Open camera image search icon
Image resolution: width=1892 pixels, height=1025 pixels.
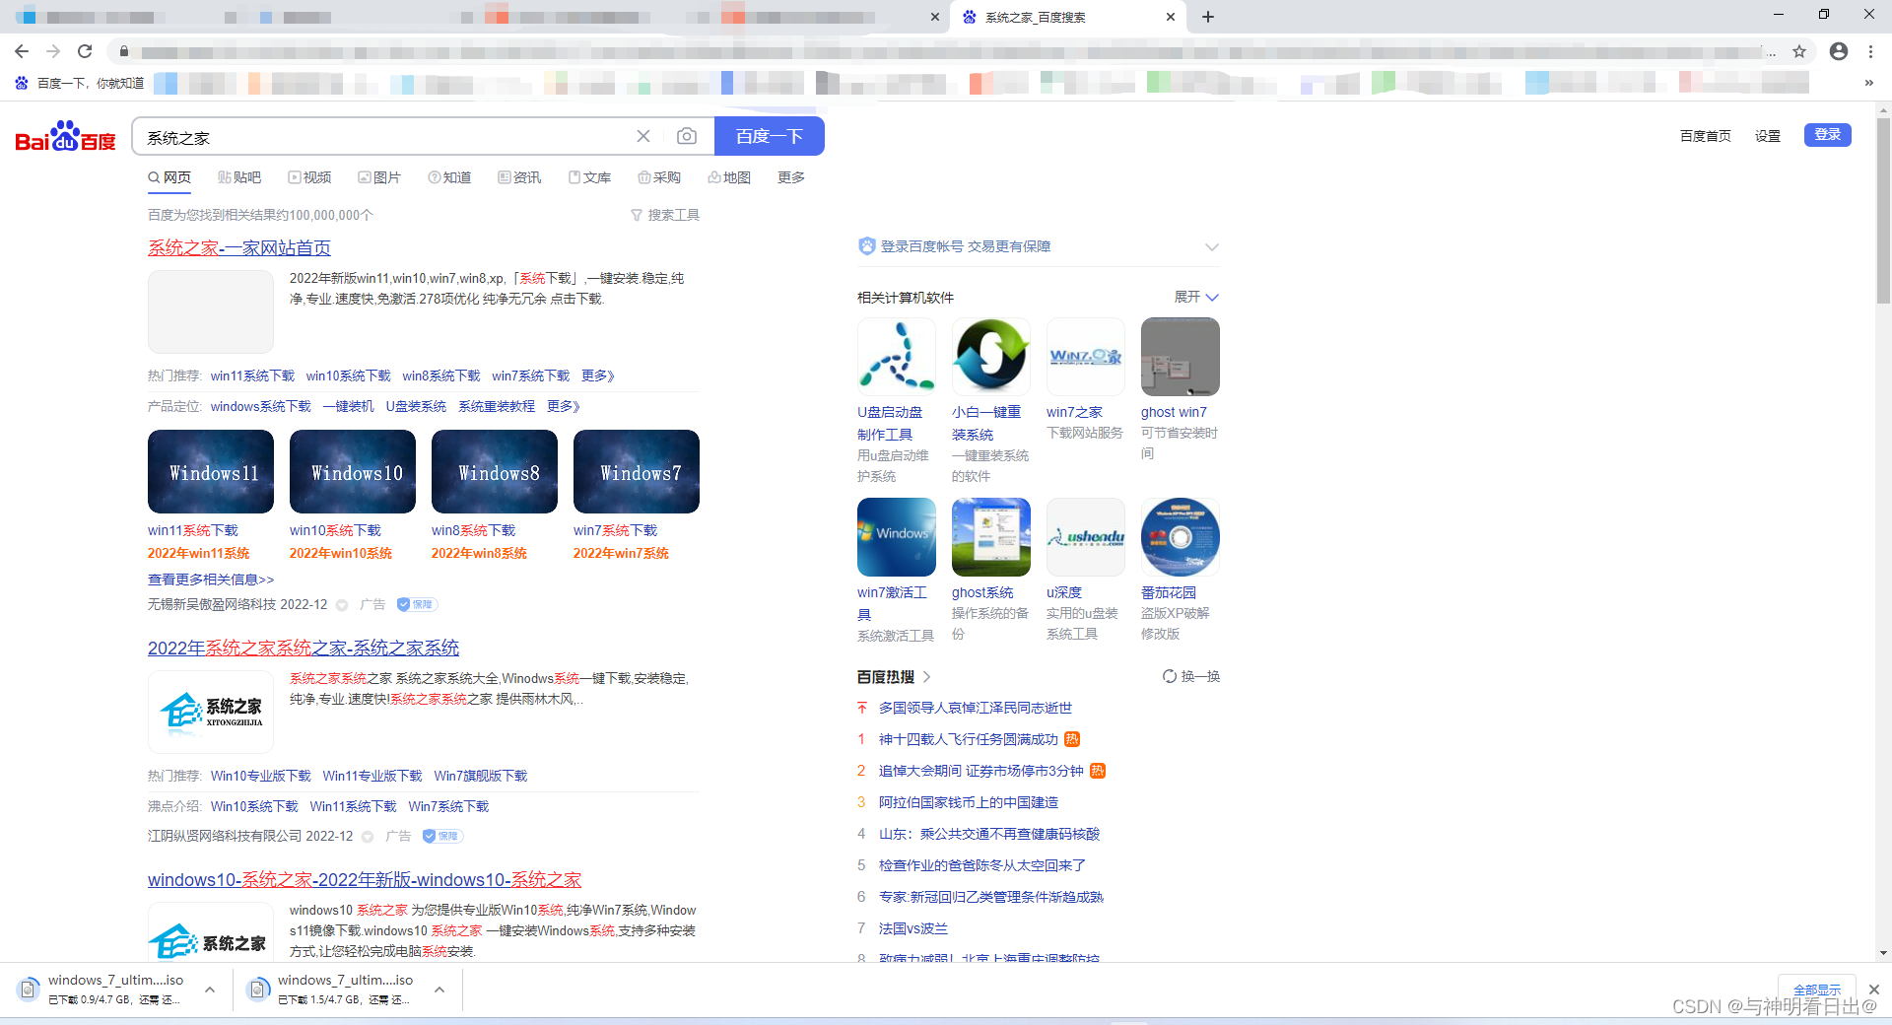pyautogui.click(x=687, y=136)
